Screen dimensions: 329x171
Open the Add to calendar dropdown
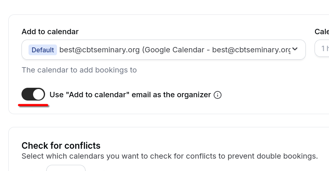tap(163, 49)
